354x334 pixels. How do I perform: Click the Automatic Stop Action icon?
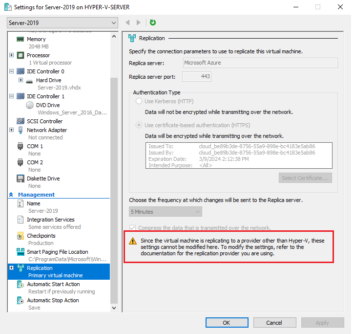point(21,301)
